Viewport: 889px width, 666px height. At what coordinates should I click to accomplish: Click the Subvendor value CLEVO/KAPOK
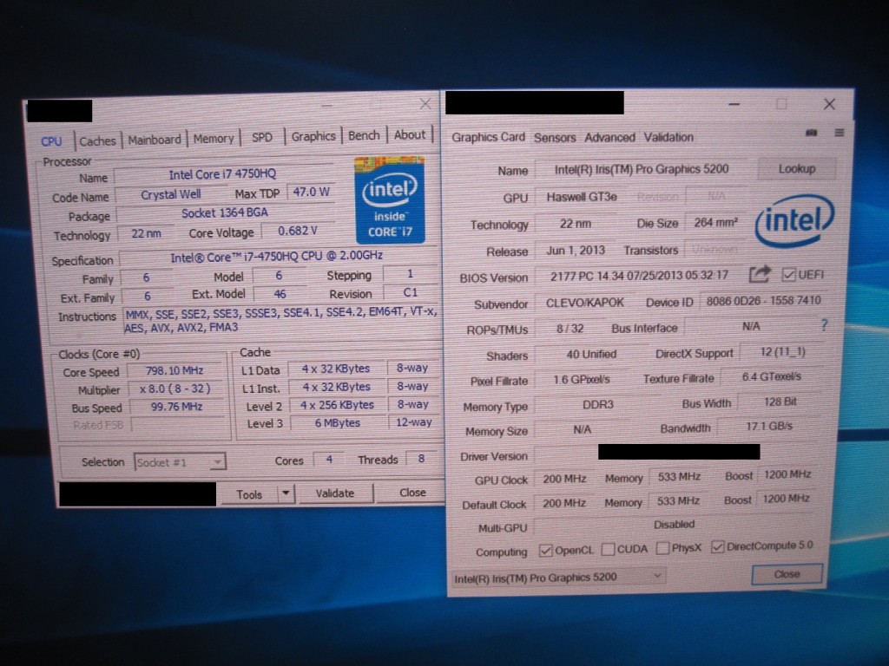[584, 303]
